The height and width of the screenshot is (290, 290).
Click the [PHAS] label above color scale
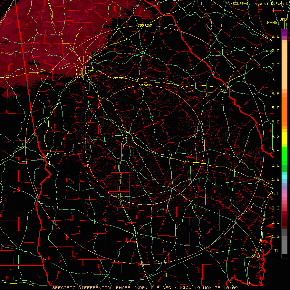tap(272, 22)
